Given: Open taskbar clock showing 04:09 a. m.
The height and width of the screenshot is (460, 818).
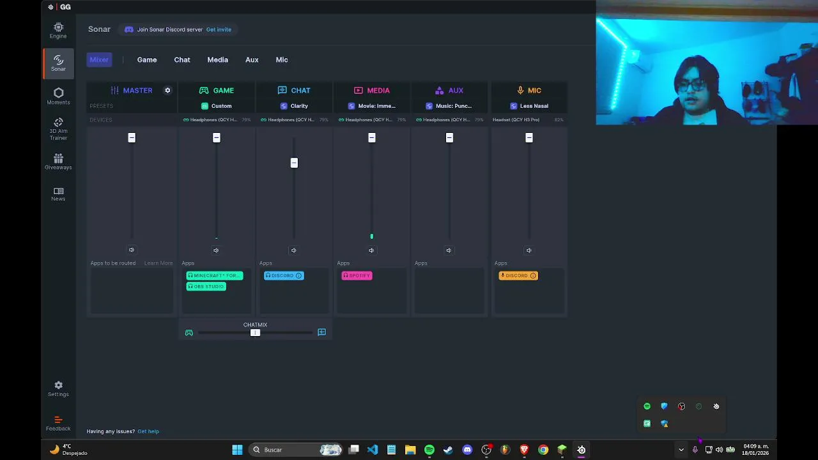Looking at the screenshot, I should click(x=755, y=450).
